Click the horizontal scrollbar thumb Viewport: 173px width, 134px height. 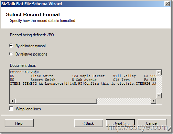click(56, 101)
